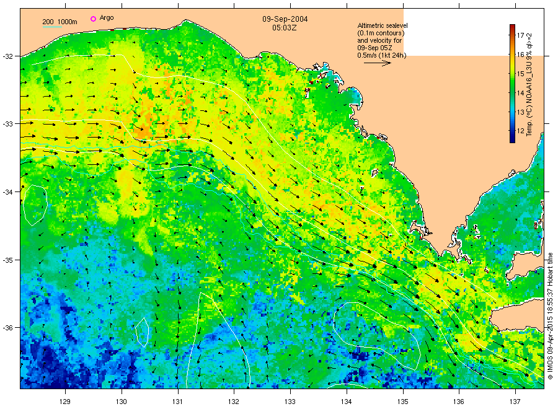Click the velocity scale reference arrow
This screenshot has height=409, width=558.
tap(377, 63)
